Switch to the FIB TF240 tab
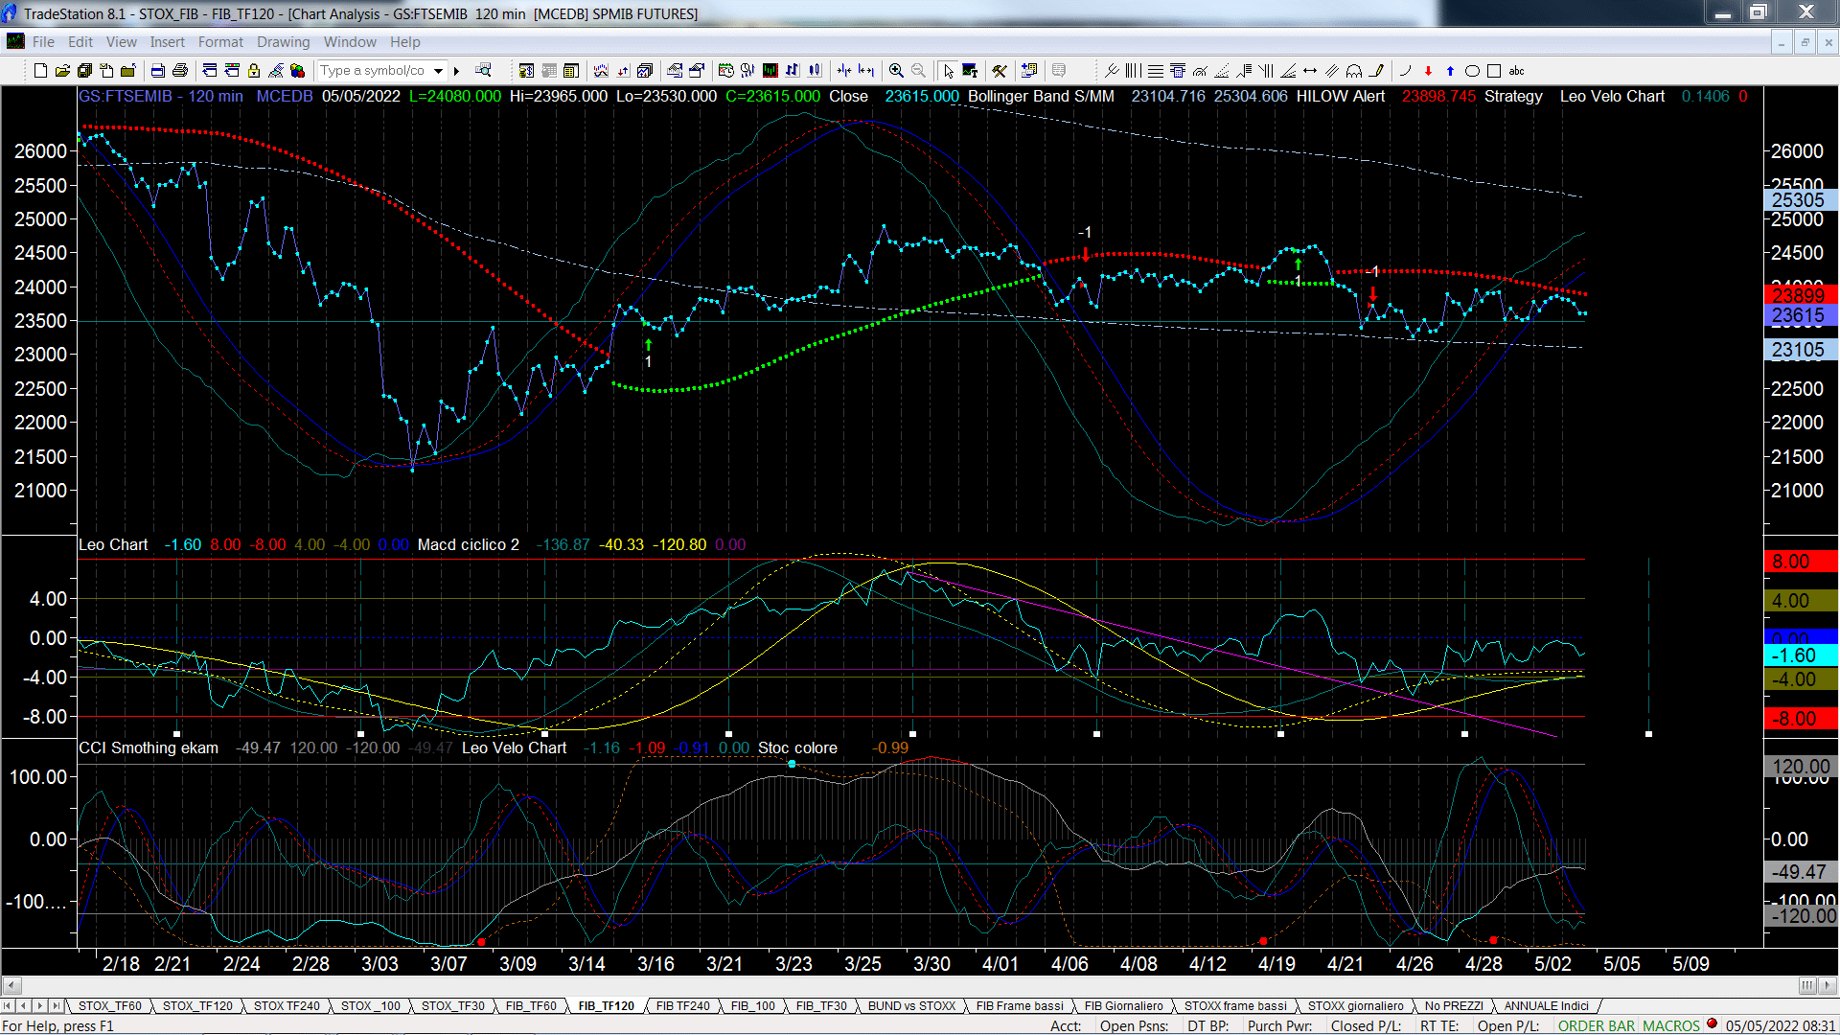The height and width of the screenshot is (1035, 1840). pos(682,1006)
